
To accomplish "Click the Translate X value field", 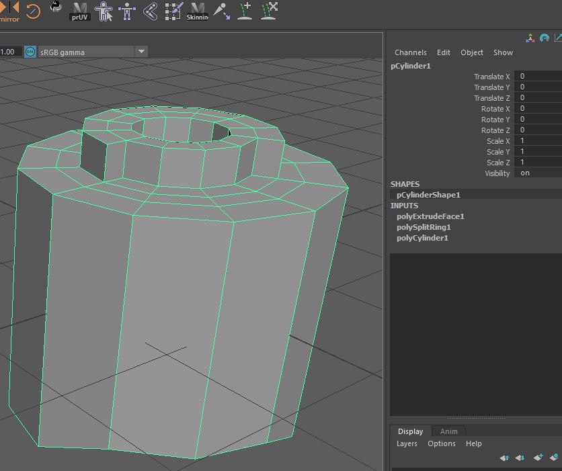I will (x=538, y=77).
